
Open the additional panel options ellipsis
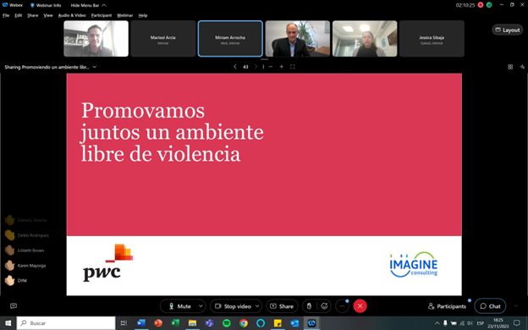click(516, 306)
